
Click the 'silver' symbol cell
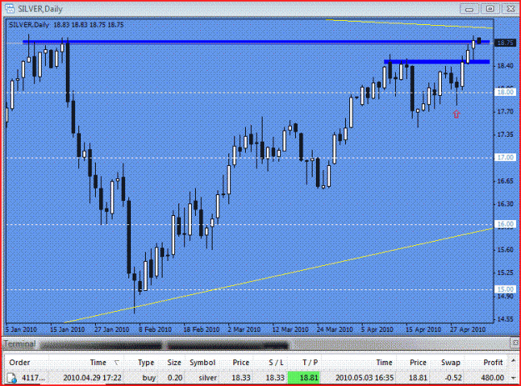pyautogui.click(x=208, y=378)
